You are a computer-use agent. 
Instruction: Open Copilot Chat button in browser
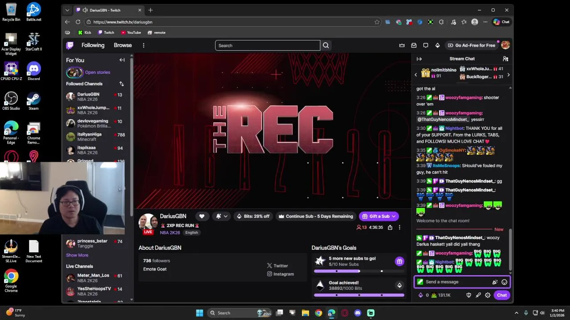coord(501,22)
